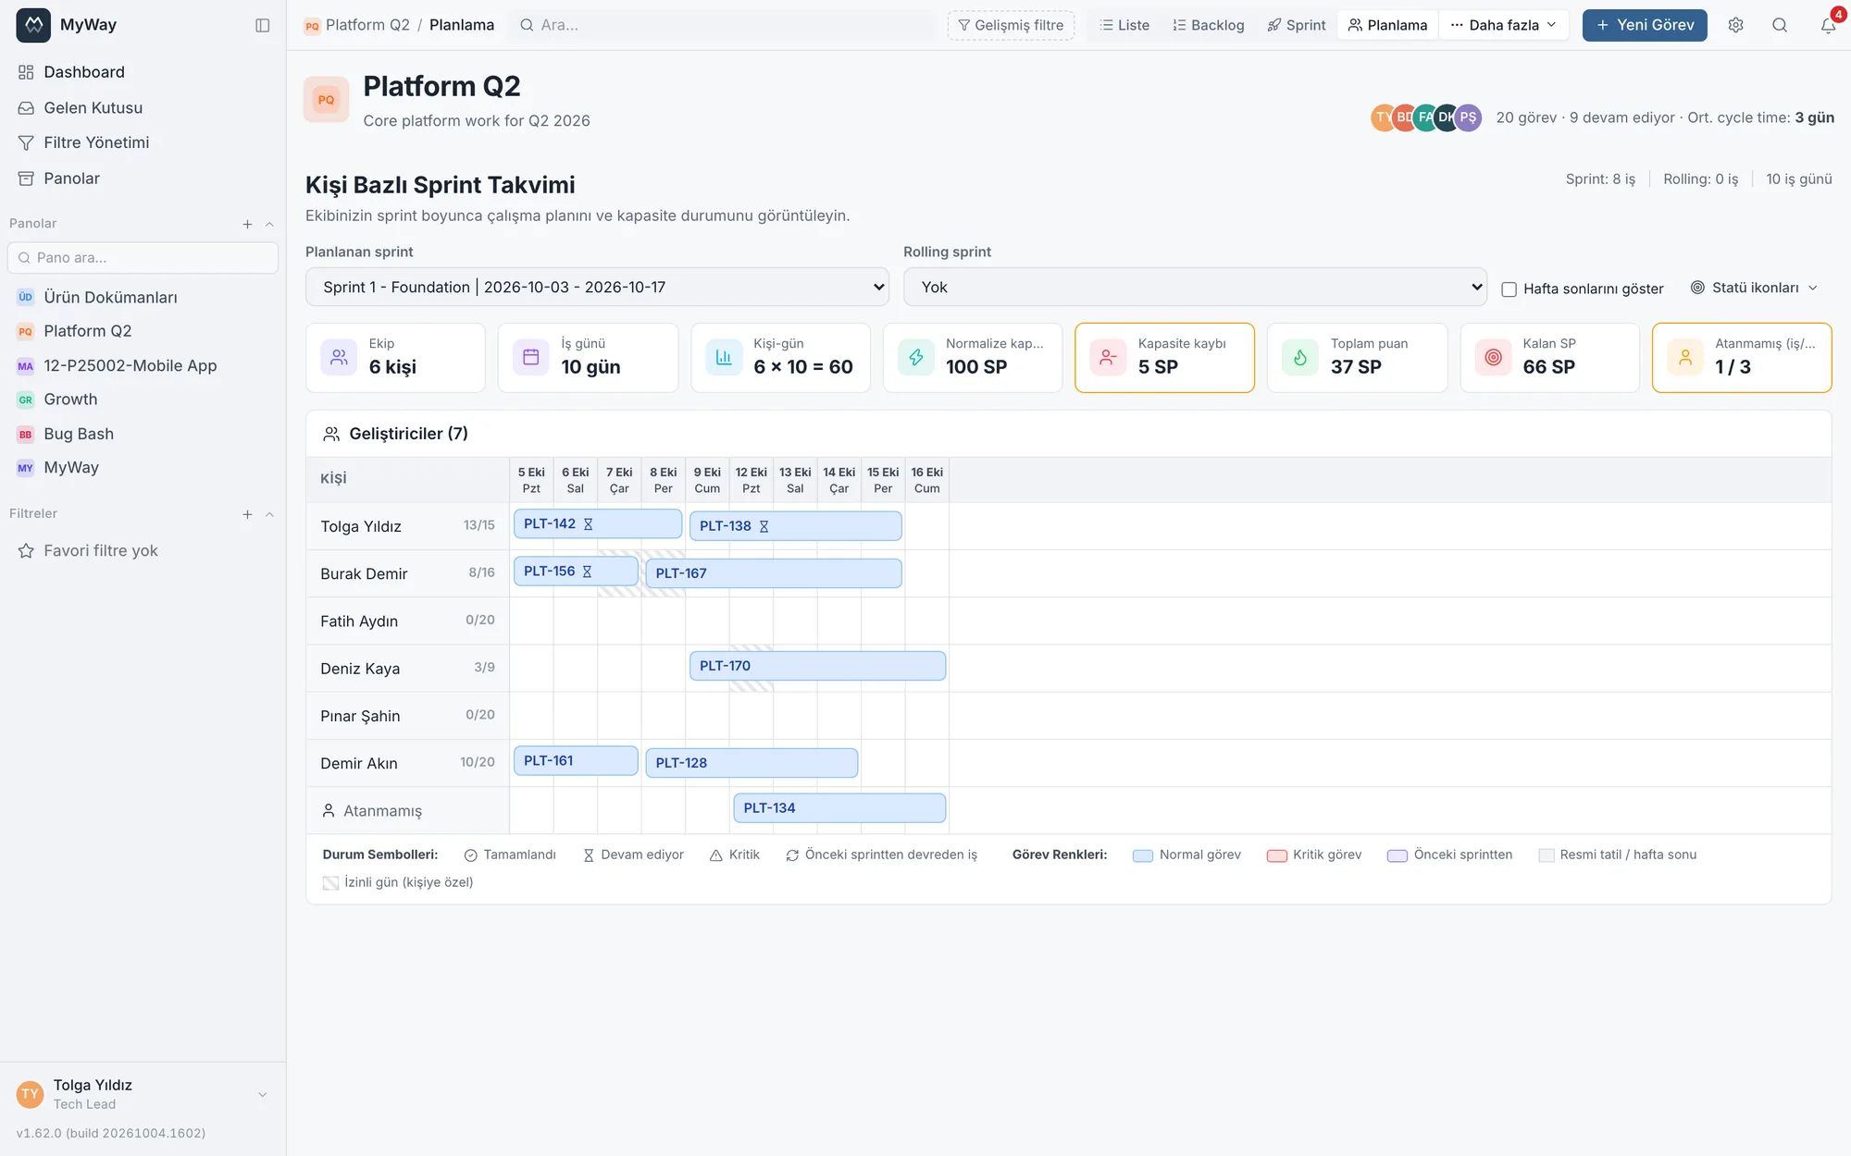Open unassigned task bar PLT-134
The height and width of the screenshot is (1156, 1851).
[x=839, y=808]
